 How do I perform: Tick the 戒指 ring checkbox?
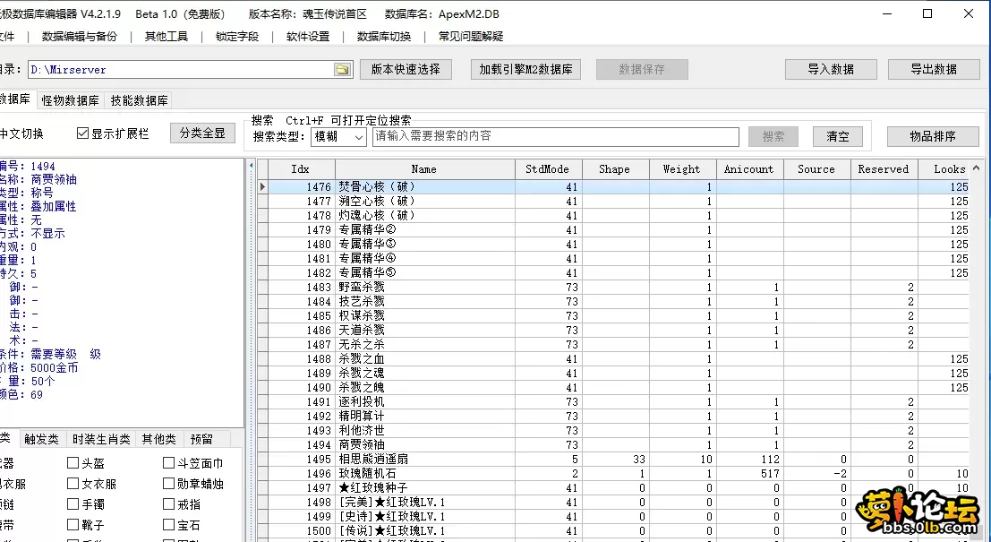[x=167, y=506]
